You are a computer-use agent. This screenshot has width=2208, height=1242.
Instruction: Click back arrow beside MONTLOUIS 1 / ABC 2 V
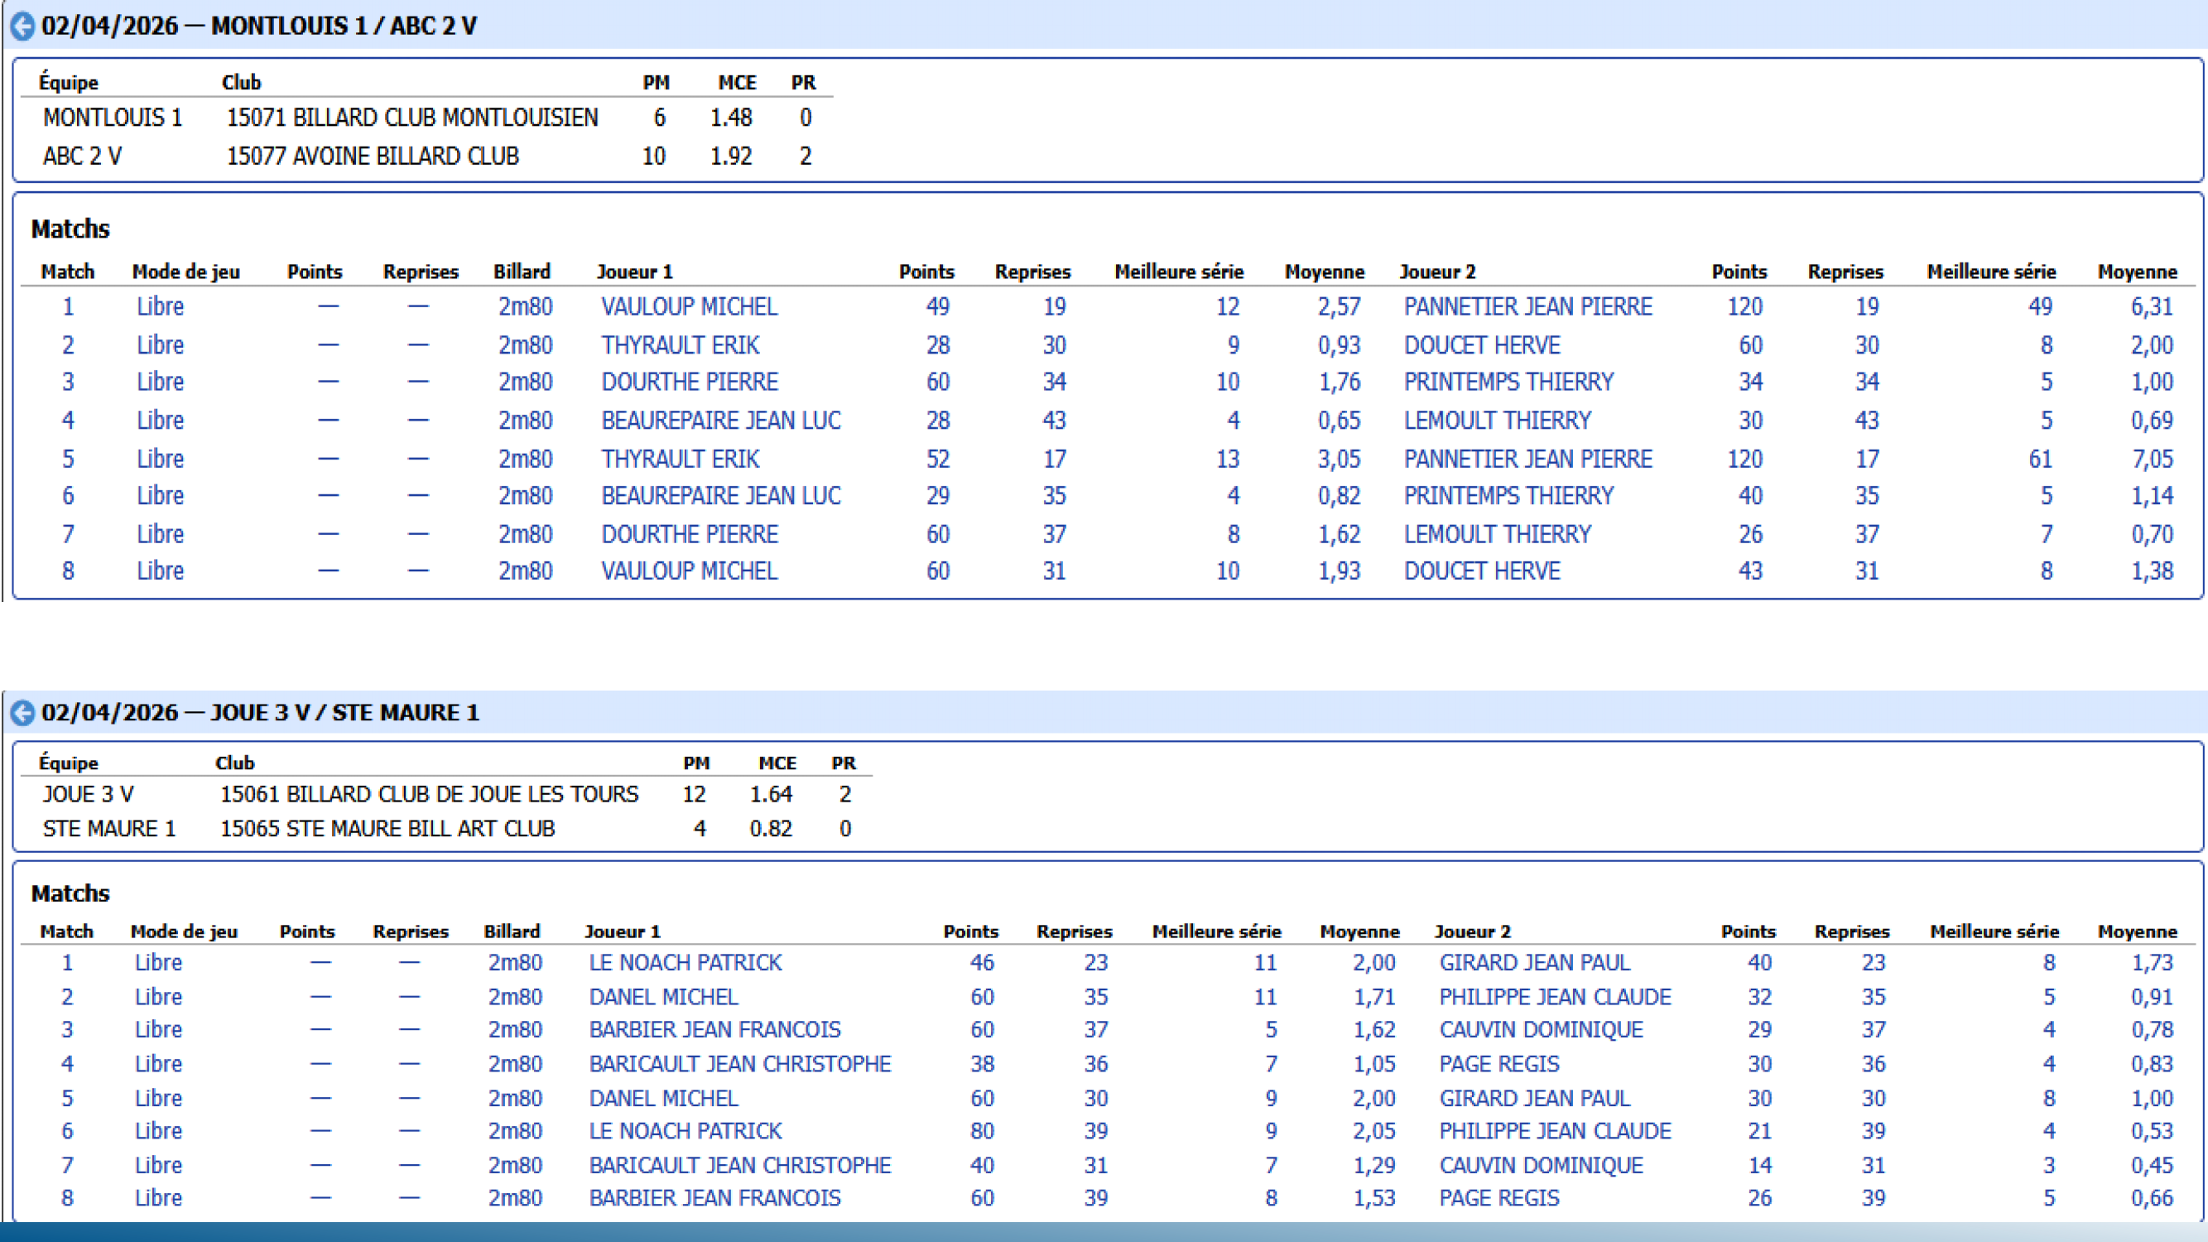(22, 26)
